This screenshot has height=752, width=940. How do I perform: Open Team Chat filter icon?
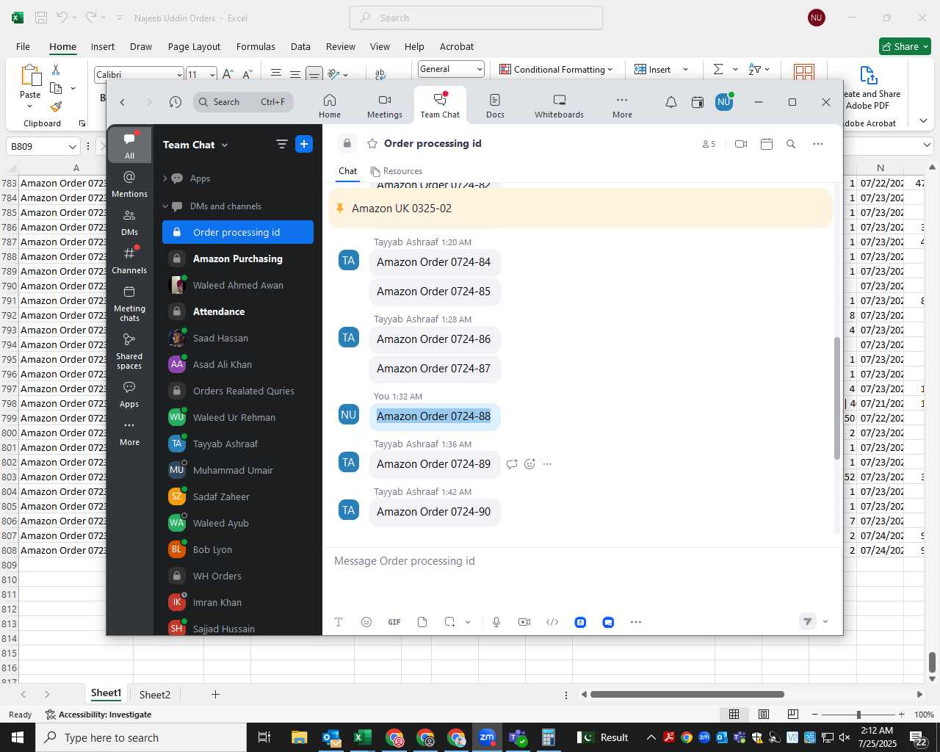(x=281, y=145)
